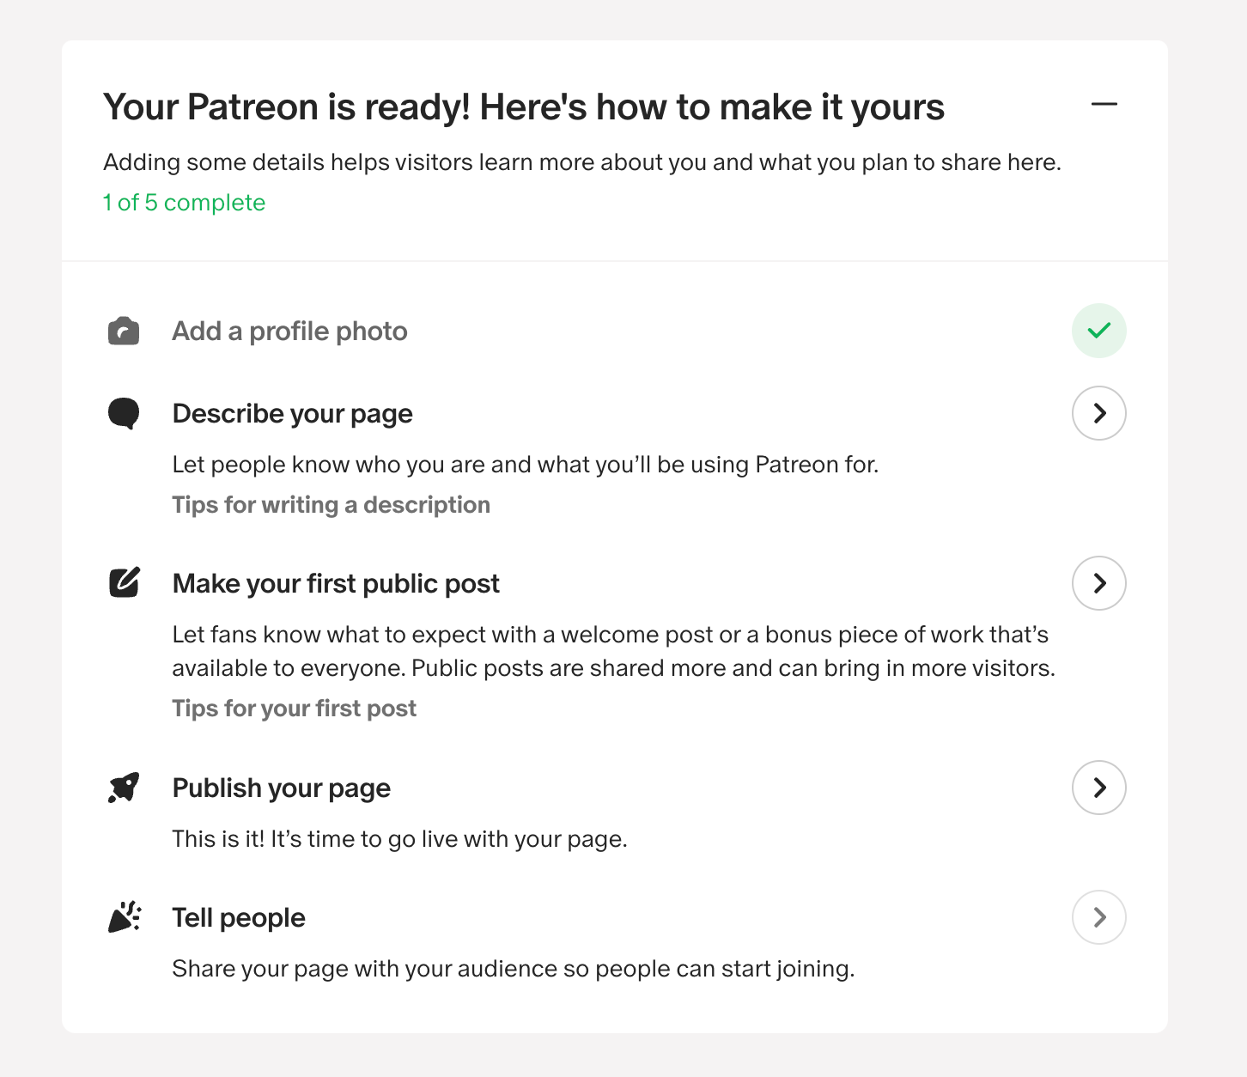Click the 1 of 5 complete progress indicator

(x=183, y=203)
